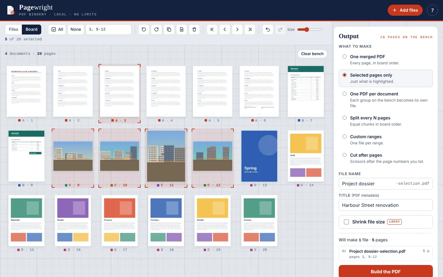Move selection to the very end
The height and width of the screenshot is (277, 443).
(x=250, y=30)
